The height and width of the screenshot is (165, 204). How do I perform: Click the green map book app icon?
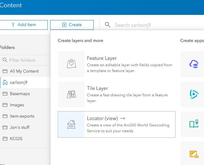194,124
